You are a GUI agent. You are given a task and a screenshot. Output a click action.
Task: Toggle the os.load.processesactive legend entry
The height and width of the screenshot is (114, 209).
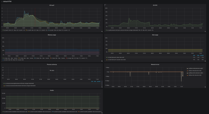tap(20, 86)
